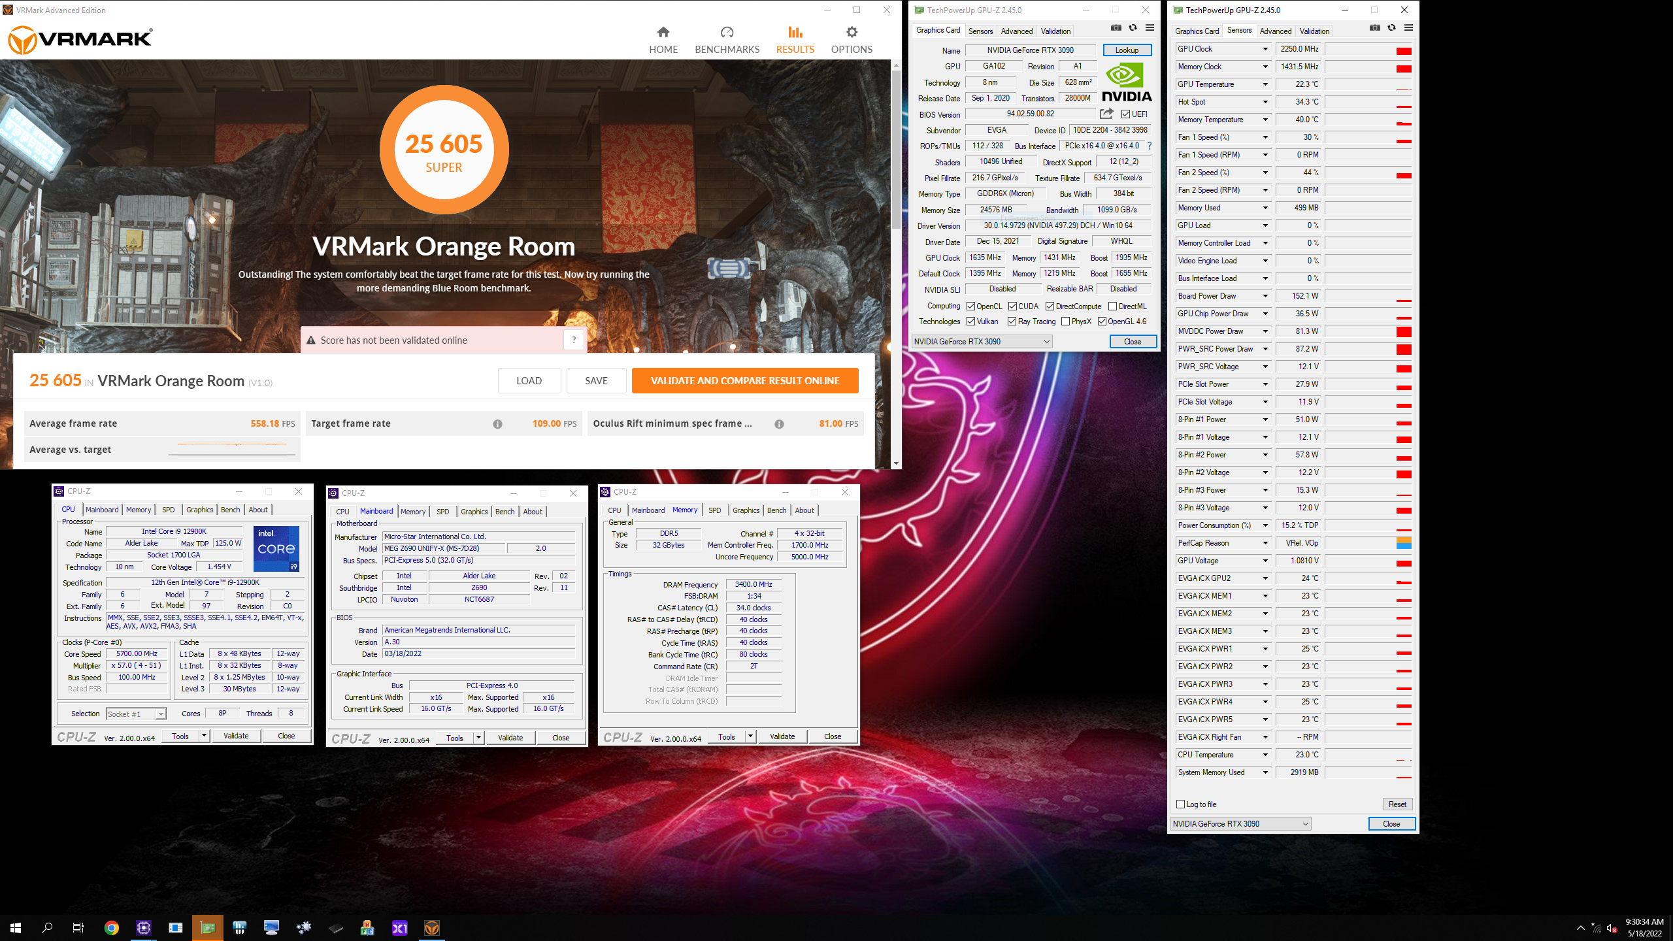Click the clock and date in taskbar
This screenshot has width=1673, height=941.
(1644, 928)
